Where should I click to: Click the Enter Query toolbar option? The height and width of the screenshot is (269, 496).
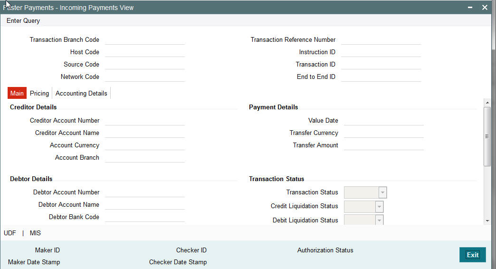[23, 20]
